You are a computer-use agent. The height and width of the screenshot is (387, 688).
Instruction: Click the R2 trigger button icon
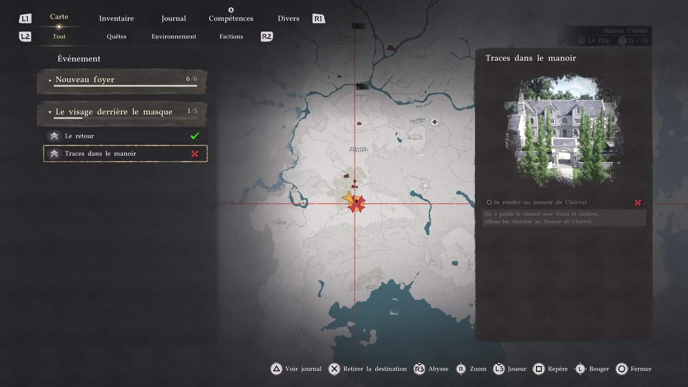[267, 37]
